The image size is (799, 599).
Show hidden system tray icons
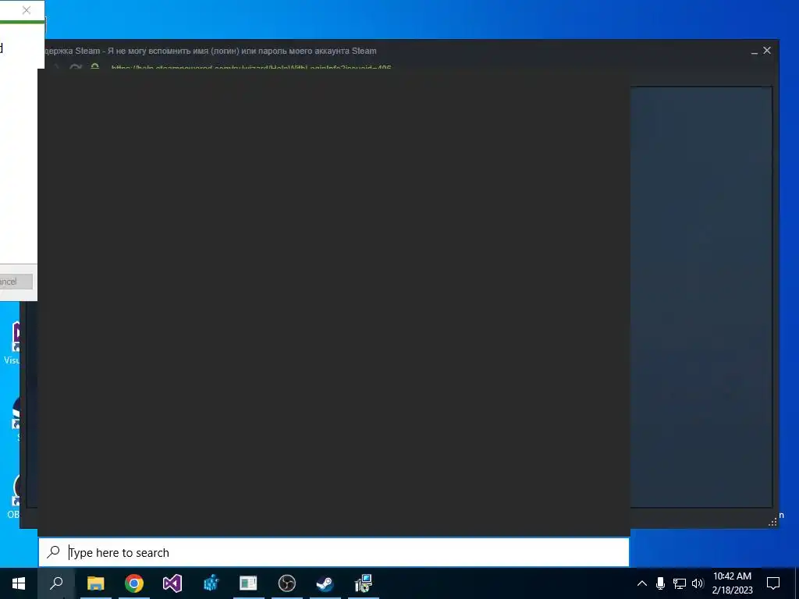[x=642, y=583]
